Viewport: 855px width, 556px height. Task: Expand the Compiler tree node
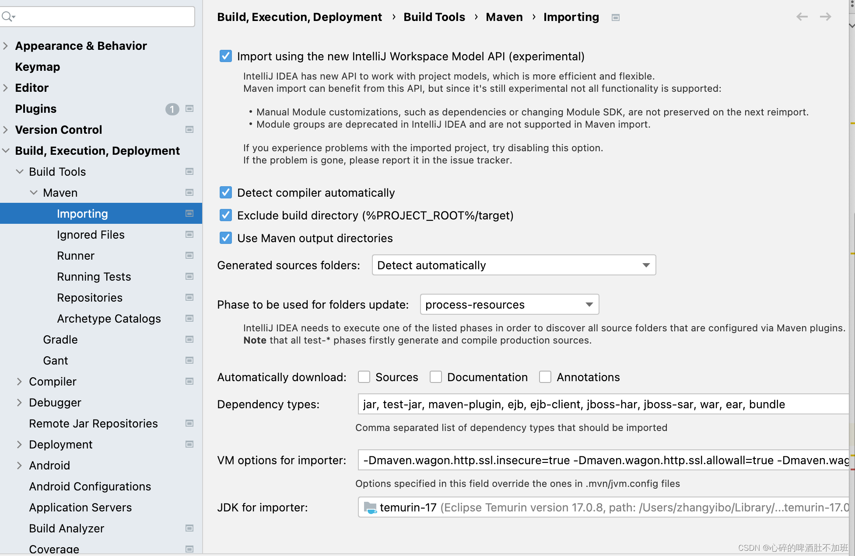[19, 382]
